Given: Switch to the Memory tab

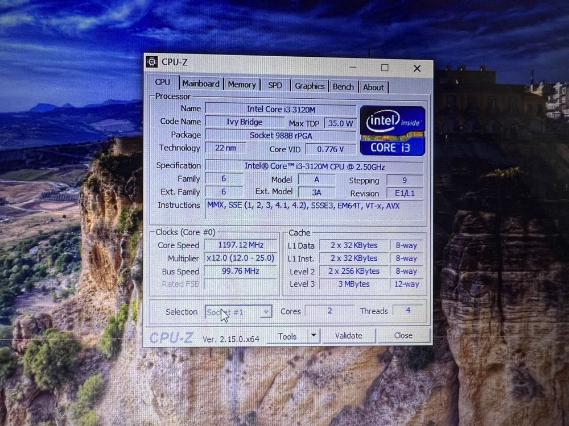Looking at the screenshot, I should [242, 85].
